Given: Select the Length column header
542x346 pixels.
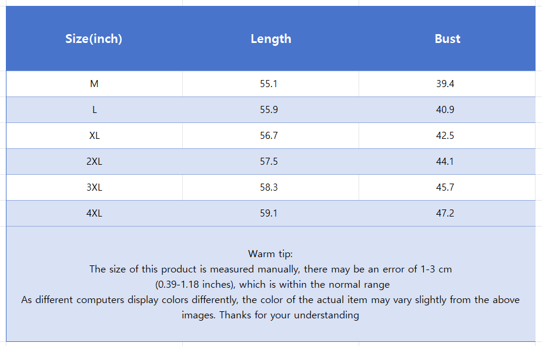Looking at the screenshot, I should pos(270,39).
